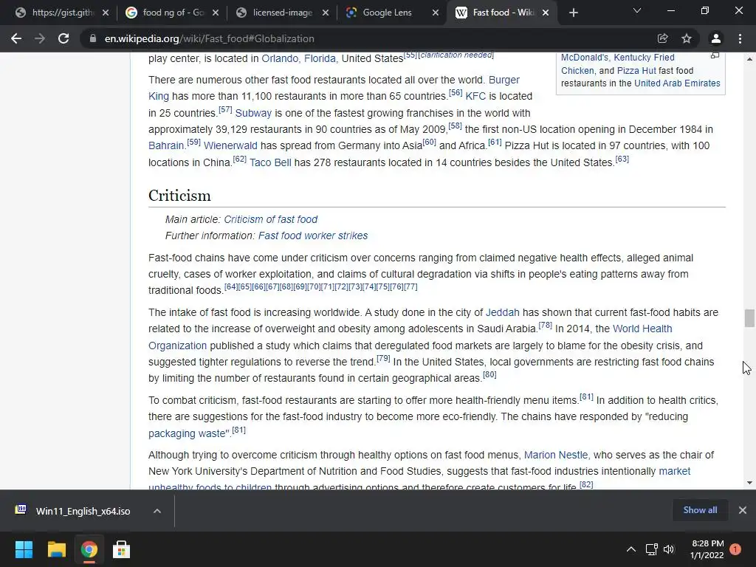This screenshot has width=756, height=567.
Task: Close the licensed-image tab
Action: pyautogui.click(x=326, y=13)
